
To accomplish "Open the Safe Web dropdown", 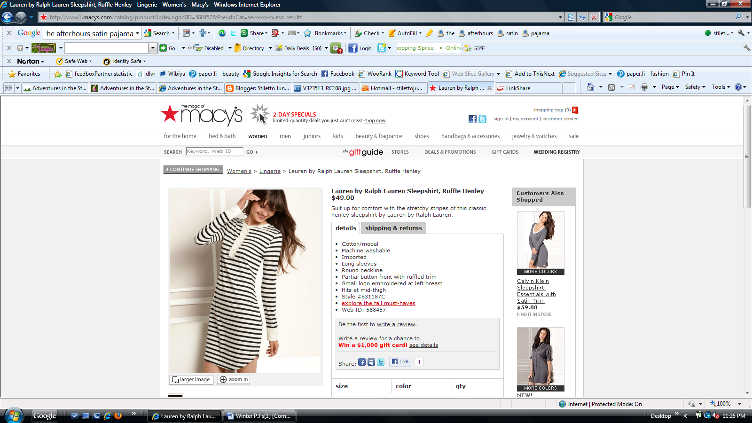I will coord(90,62).
